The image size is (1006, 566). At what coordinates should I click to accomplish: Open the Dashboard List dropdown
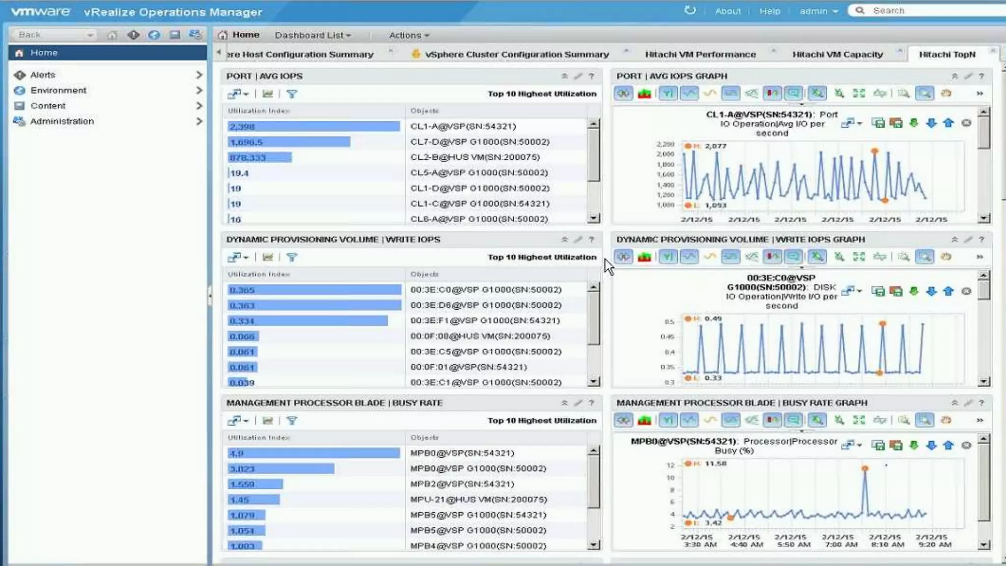coord(313,35)
